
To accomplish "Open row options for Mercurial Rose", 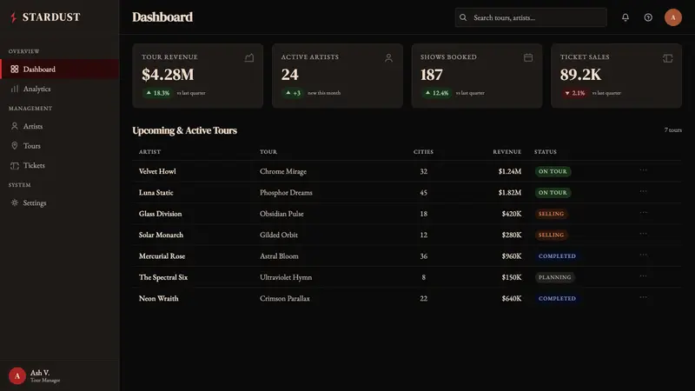I will click(x=643, y=255).
